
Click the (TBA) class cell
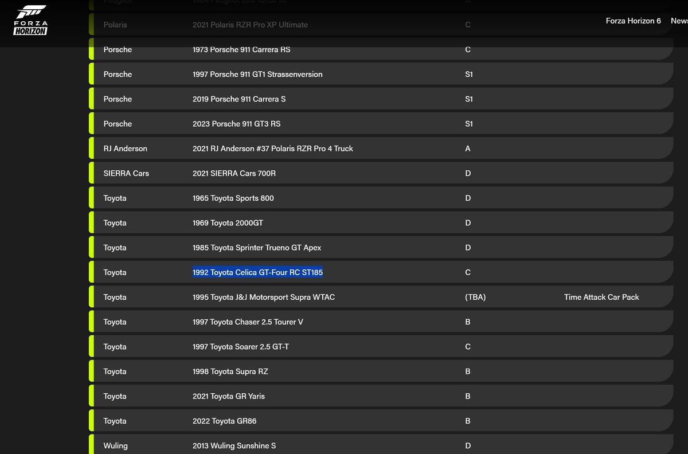tap(475, 297)
